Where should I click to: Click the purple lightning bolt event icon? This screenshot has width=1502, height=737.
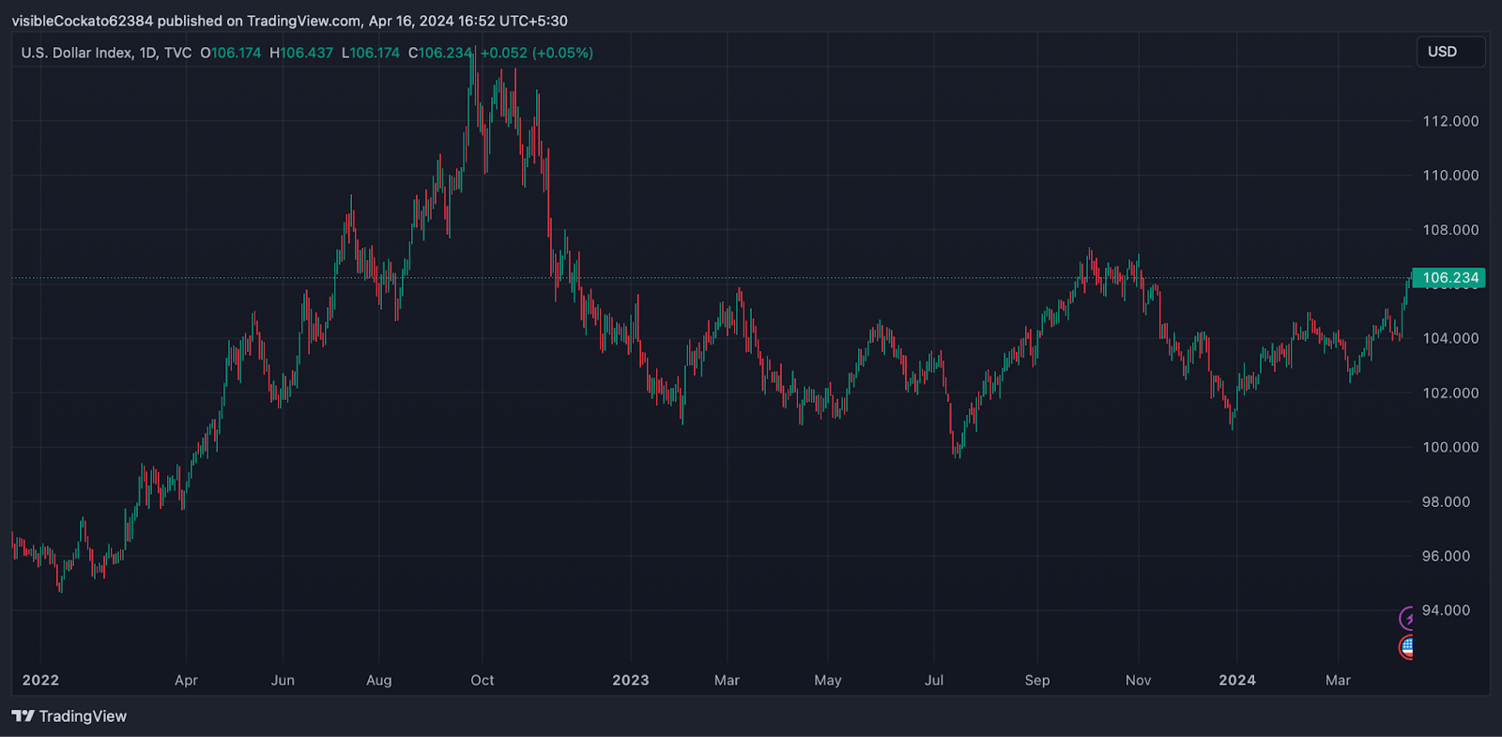(x=1406, y=618)
